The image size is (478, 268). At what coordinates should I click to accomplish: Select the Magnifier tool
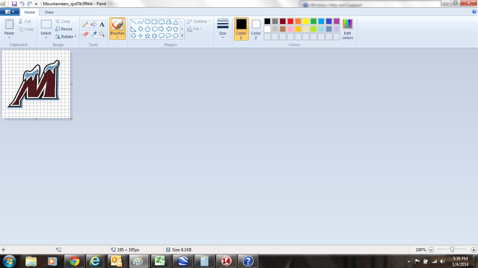[102, 34]
